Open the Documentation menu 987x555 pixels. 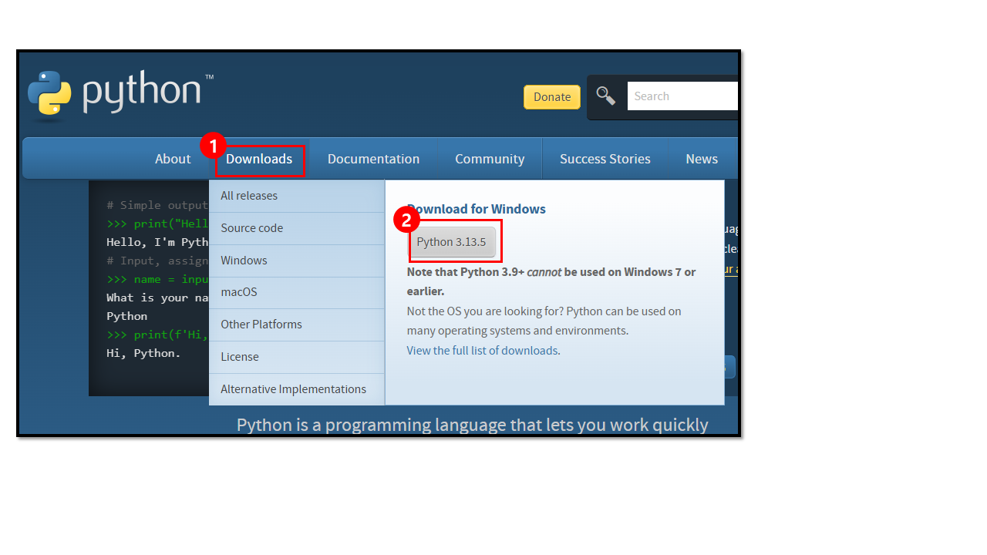[373, 159]
